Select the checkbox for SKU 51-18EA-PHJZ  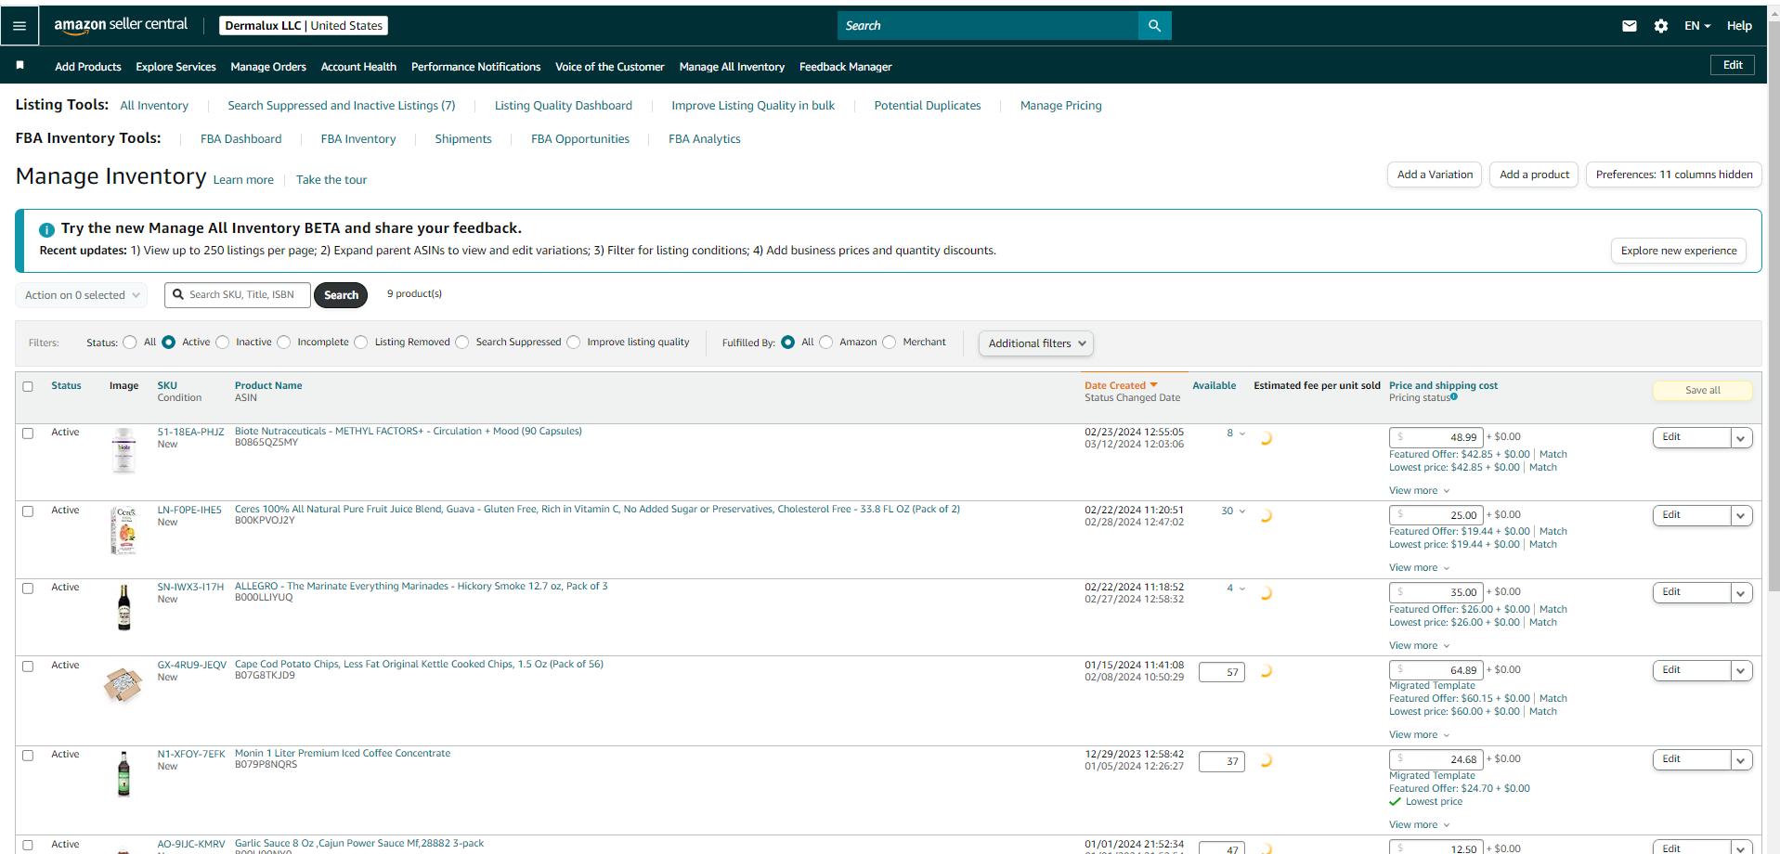(28, 433)
